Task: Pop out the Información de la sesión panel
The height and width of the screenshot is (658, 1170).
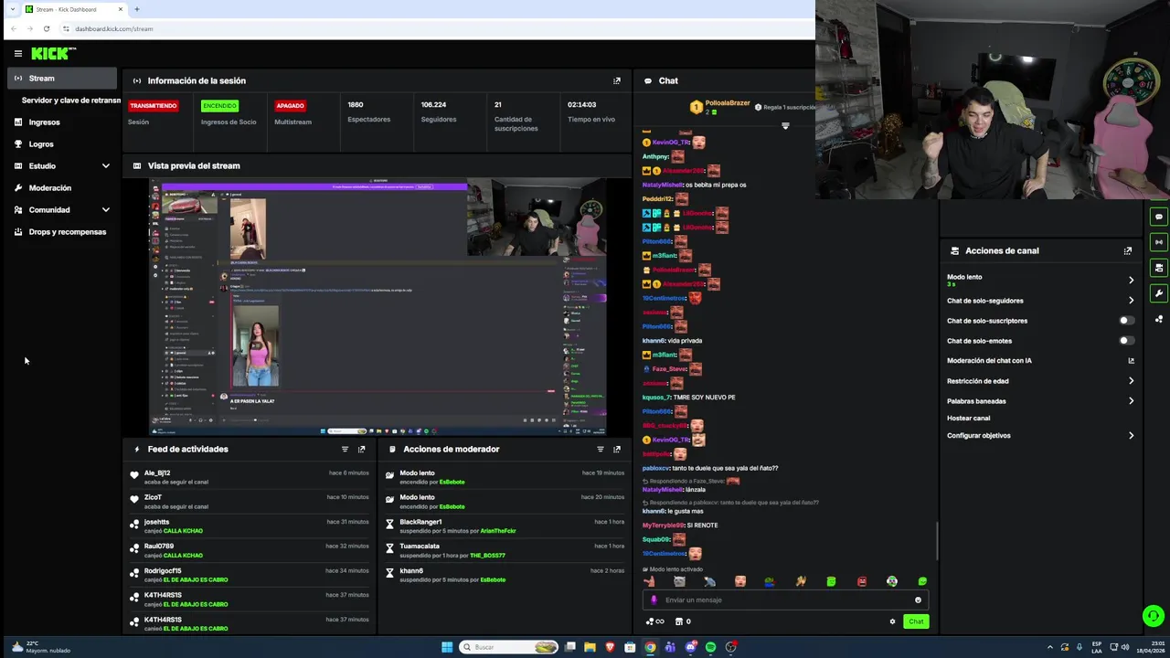Action: pos(617,80)
